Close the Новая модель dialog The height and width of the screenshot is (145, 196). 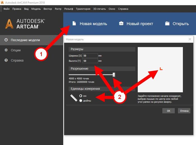[x=190, y=39]
